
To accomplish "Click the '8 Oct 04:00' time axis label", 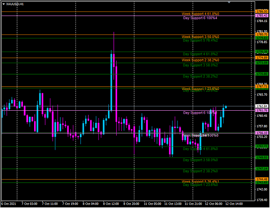I will pos(91,204).
